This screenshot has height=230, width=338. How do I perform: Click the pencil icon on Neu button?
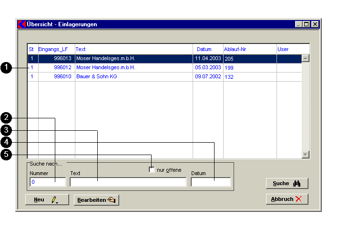click(x=54, y=200)
